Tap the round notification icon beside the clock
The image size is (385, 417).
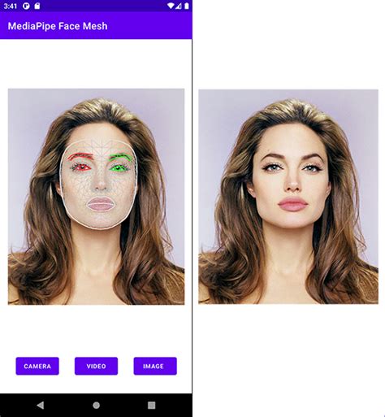coord(26,6)
